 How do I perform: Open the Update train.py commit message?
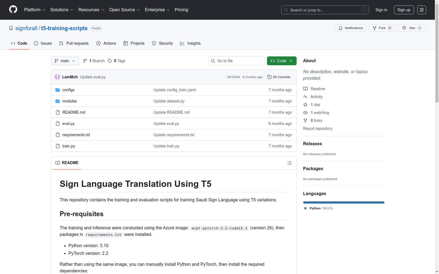166,146
